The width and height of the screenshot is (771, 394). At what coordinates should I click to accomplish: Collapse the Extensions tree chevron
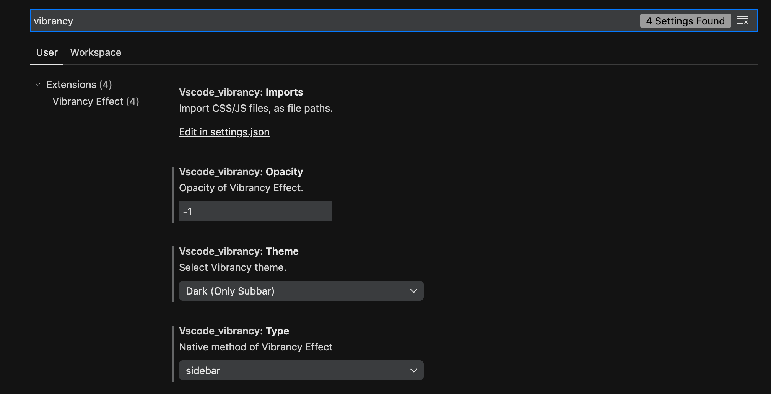38,85
